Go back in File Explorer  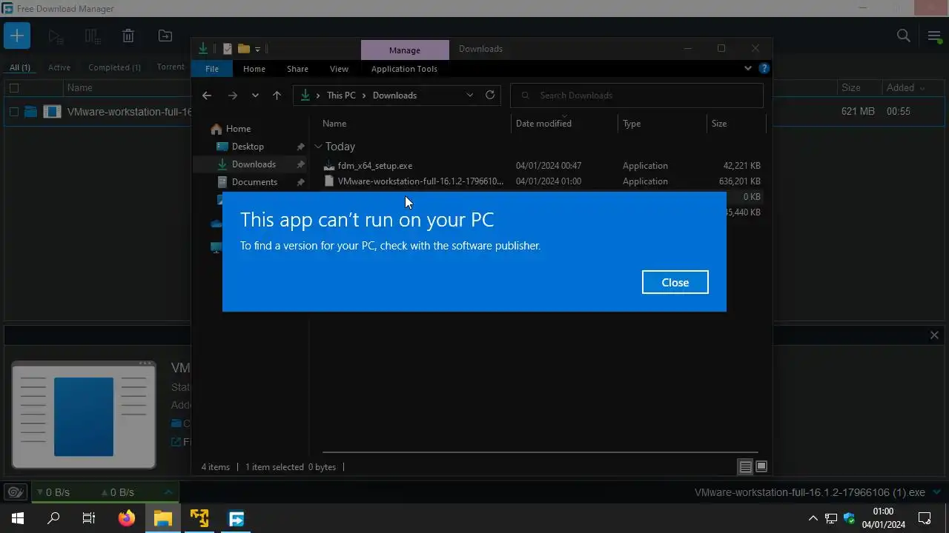(207, 95)
